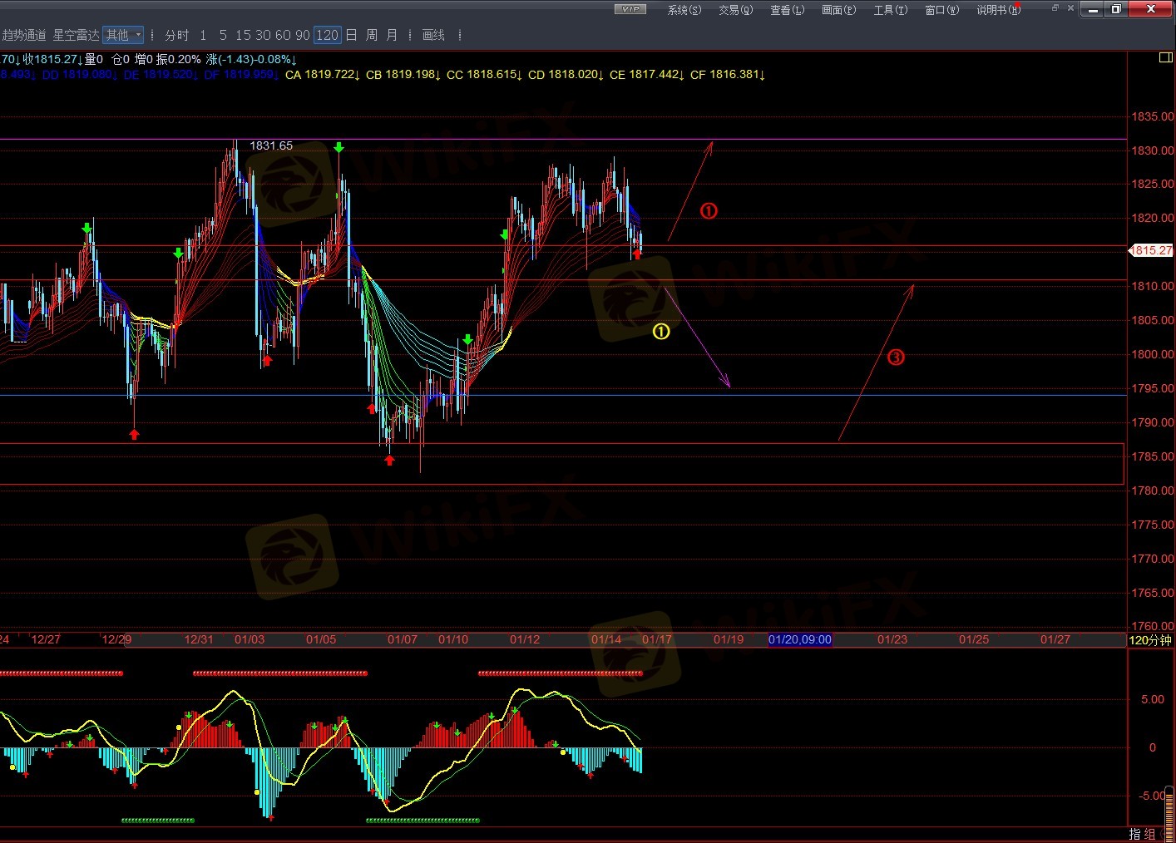Select the 120-minute timeframe button
Viewport: 1176px width, 843px height.
[x=328, y=35]
